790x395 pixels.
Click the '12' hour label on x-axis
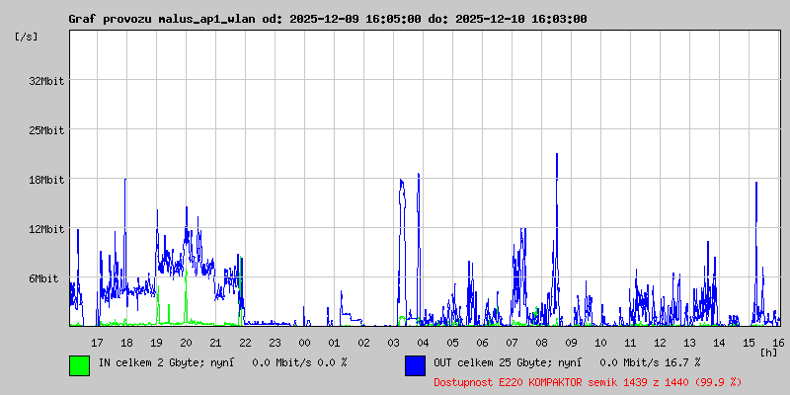pyautogui.click(x=660, y=343)
